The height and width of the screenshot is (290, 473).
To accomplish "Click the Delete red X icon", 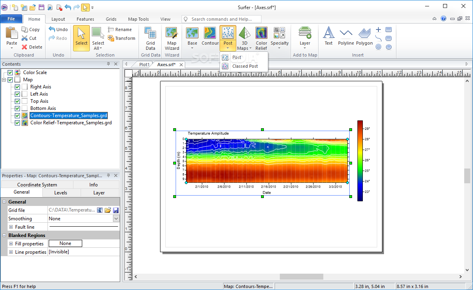I will 25,47.
